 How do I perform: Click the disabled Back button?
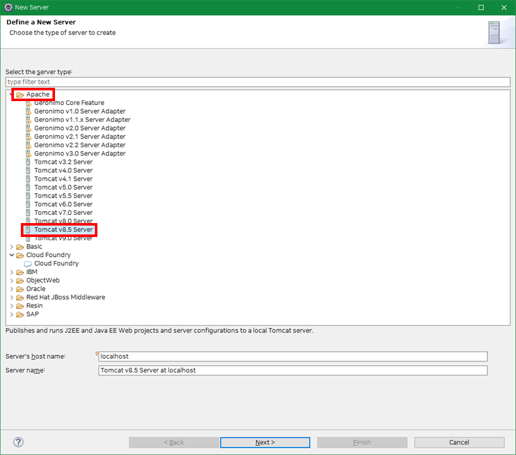point(174,442)
